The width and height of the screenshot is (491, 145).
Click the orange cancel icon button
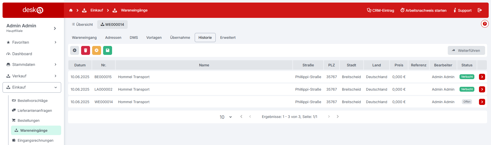pyautogui.click(x=96, y=51)
